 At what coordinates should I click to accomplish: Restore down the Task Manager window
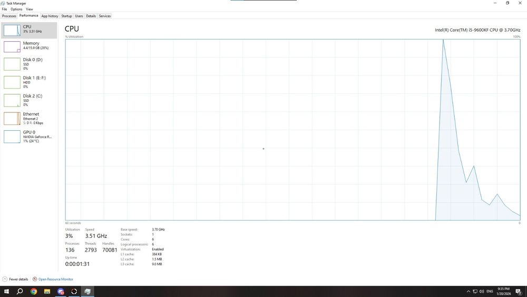tap(508, 3)
